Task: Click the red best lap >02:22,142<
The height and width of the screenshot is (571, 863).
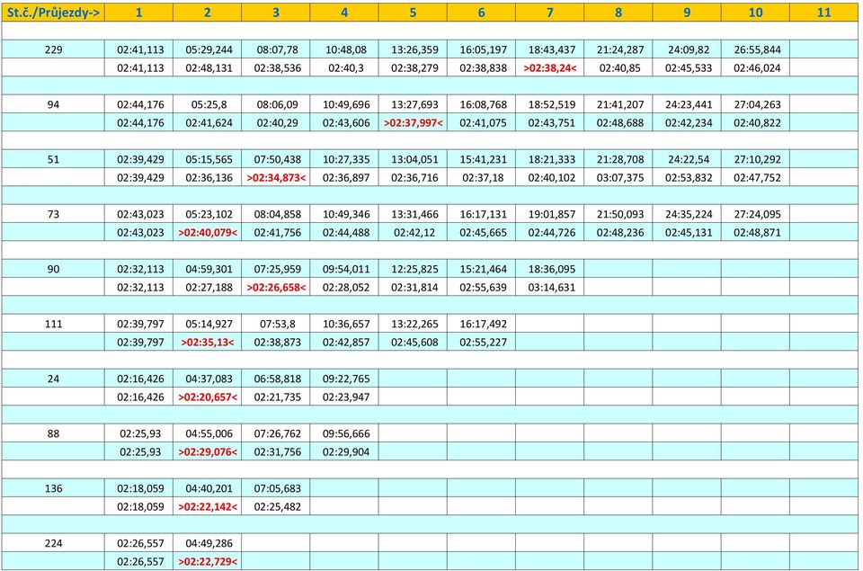Action: click(208, 506)
